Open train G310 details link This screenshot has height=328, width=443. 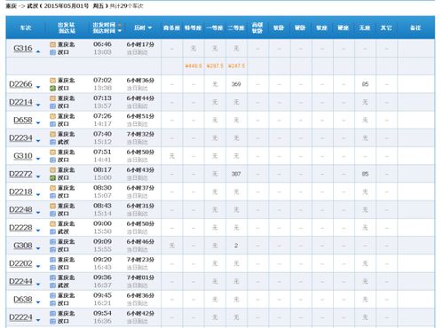tap(23, 156)
